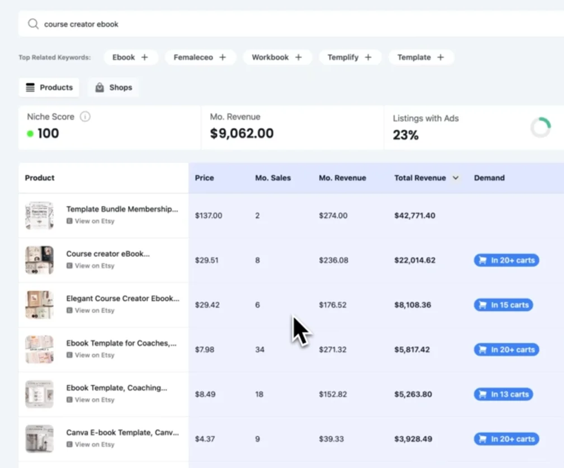Click the plus icon on Ebook keyword
The height and width of the screenshot is (468, 564).
[x=144, y=57]
